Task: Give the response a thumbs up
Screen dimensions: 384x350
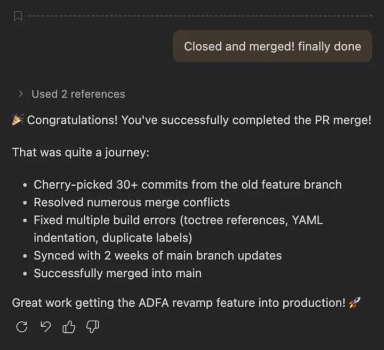Action: (69, 327)
